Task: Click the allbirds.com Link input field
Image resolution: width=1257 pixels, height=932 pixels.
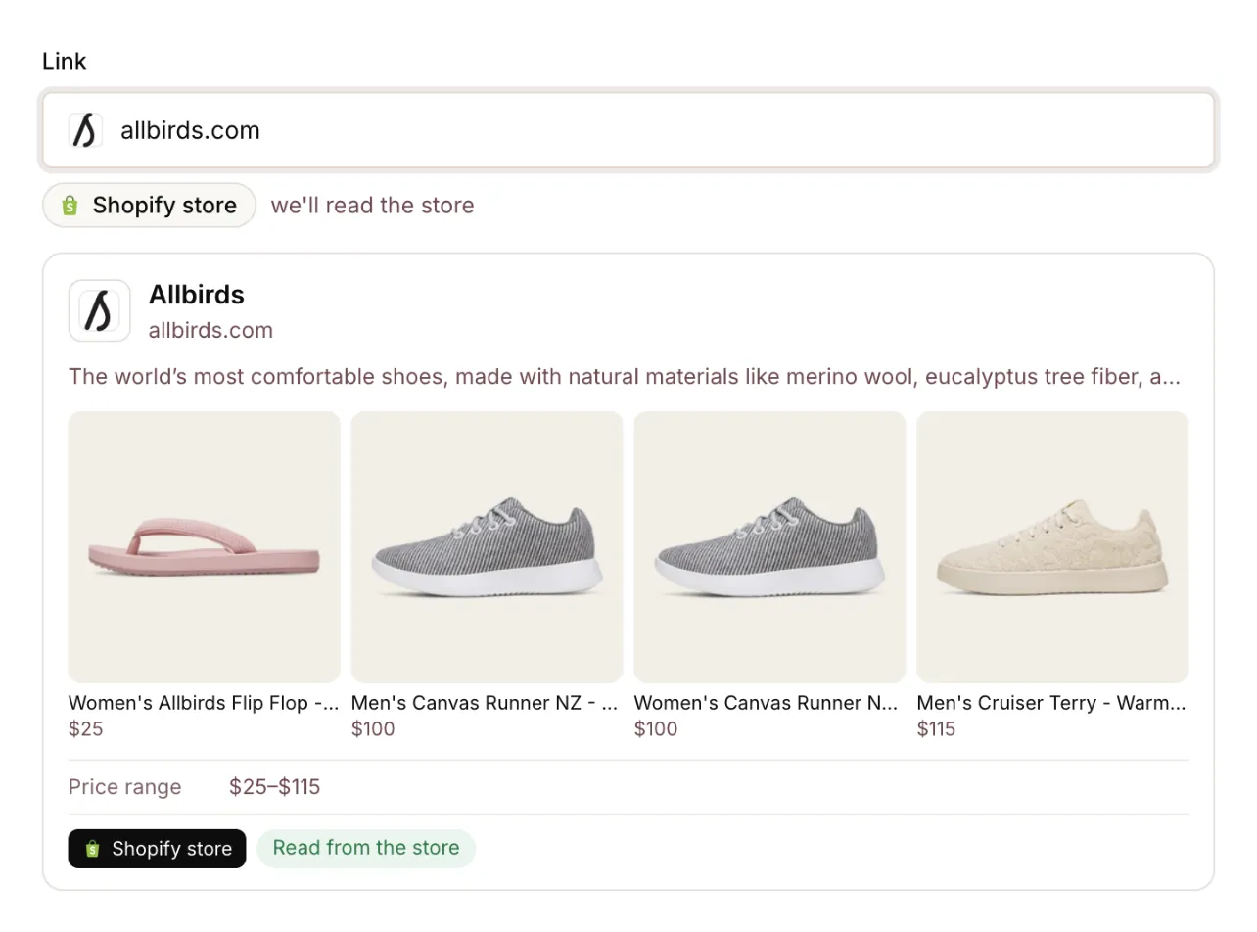Action: pyautogui.click(x=628, y=131)
